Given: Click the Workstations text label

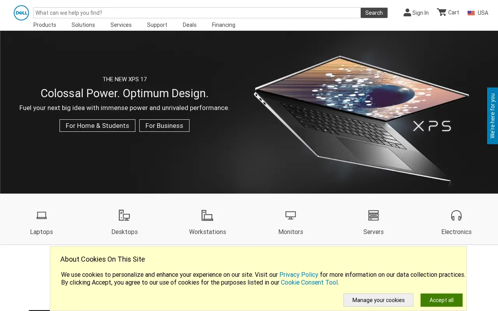Looking at the screenshot, I should pos(207,232).
